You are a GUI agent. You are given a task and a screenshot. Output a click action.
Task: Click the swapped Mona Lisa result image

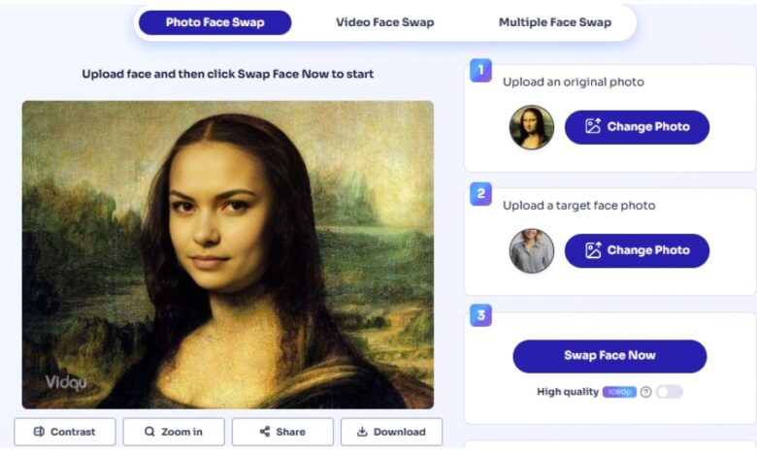tap(227, 254)
